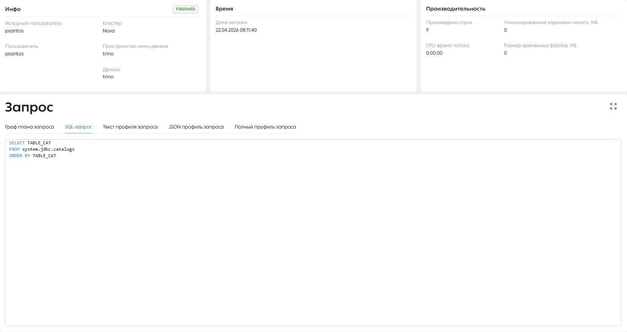
Task: Click the ORDER BY TABLE_CAT line
Action: 32,156
